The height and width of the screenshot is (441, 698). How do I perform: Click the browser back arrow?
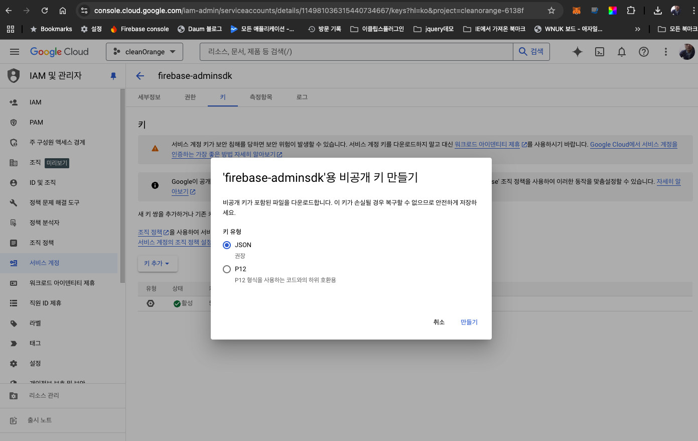(x=9, y=11)
